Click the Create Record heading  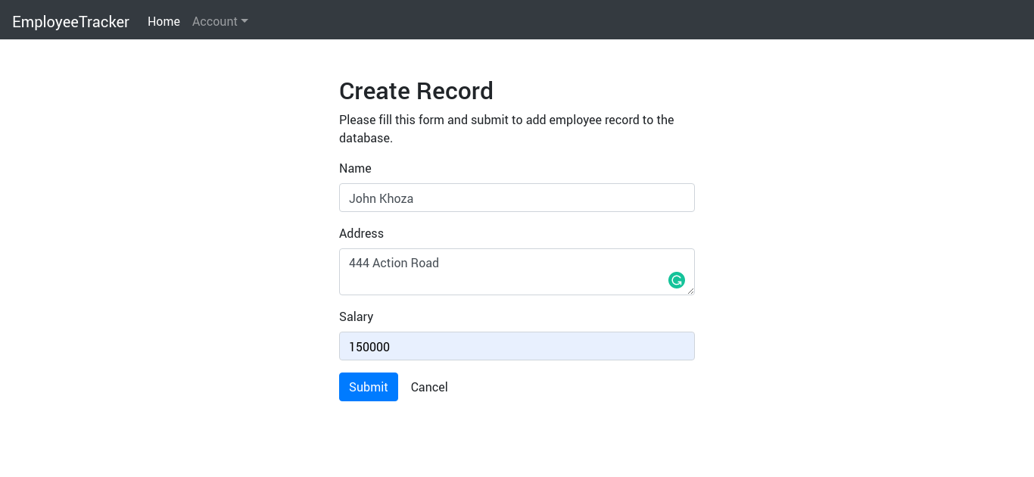pyautogui.click(x=416, y=91)
